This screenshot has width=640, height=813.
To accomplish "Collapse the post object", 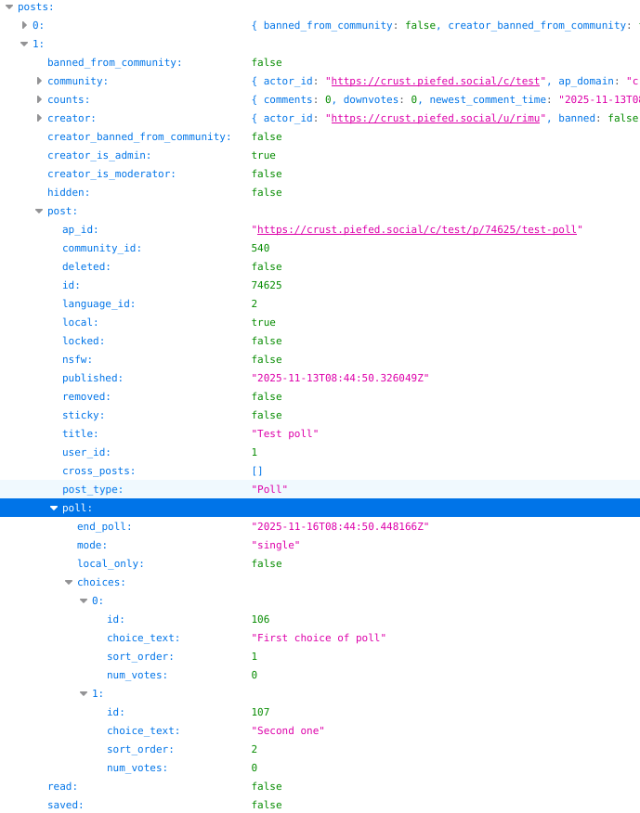I will click(39, 211).
